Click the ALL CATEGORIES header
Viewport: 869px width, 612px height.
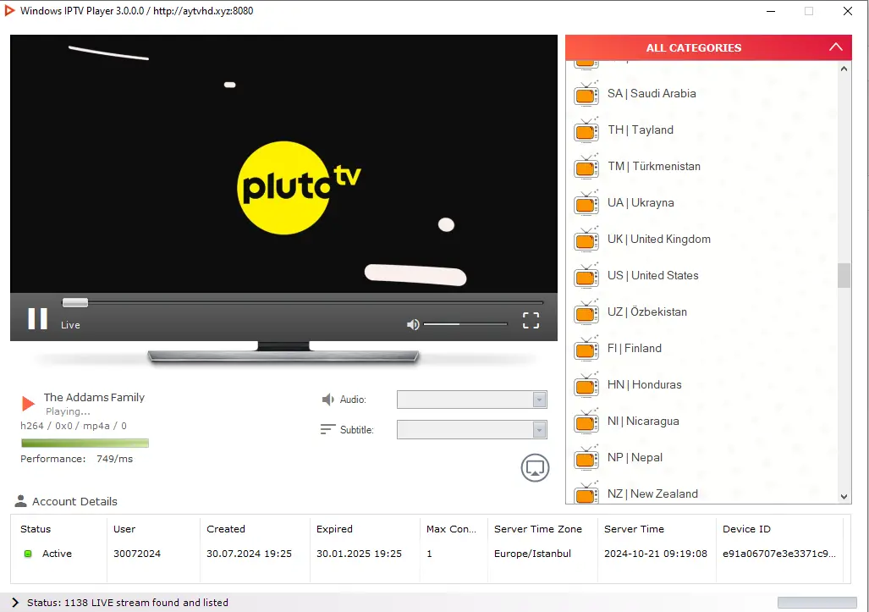pyautogui.click(x=708, y=47)
